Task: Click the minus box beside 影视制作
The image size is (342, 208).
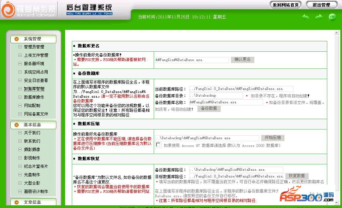Action: coord(20,158)
